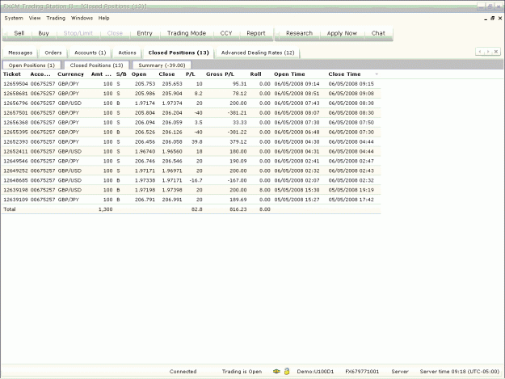Select ticket 12648685 row
Image resolution: width=505 pixels, height=379 pixels.
coord(191,181)
